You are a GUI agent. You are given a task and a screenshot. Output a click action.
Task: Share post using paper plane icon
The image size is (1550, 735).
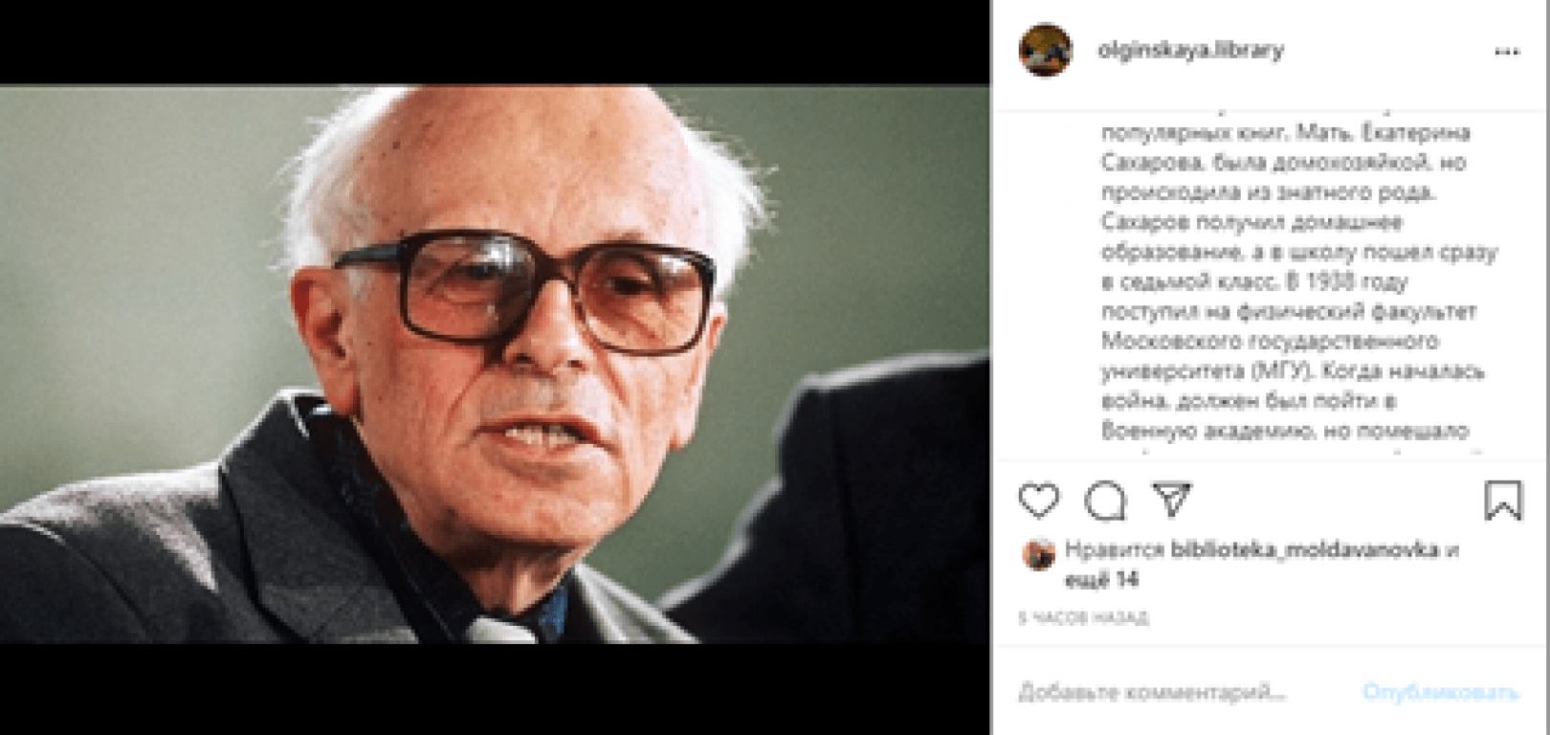coord(1171,499)
